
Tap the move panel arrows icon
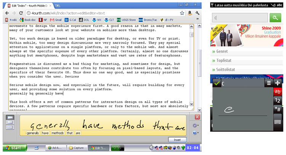(278, 83)
